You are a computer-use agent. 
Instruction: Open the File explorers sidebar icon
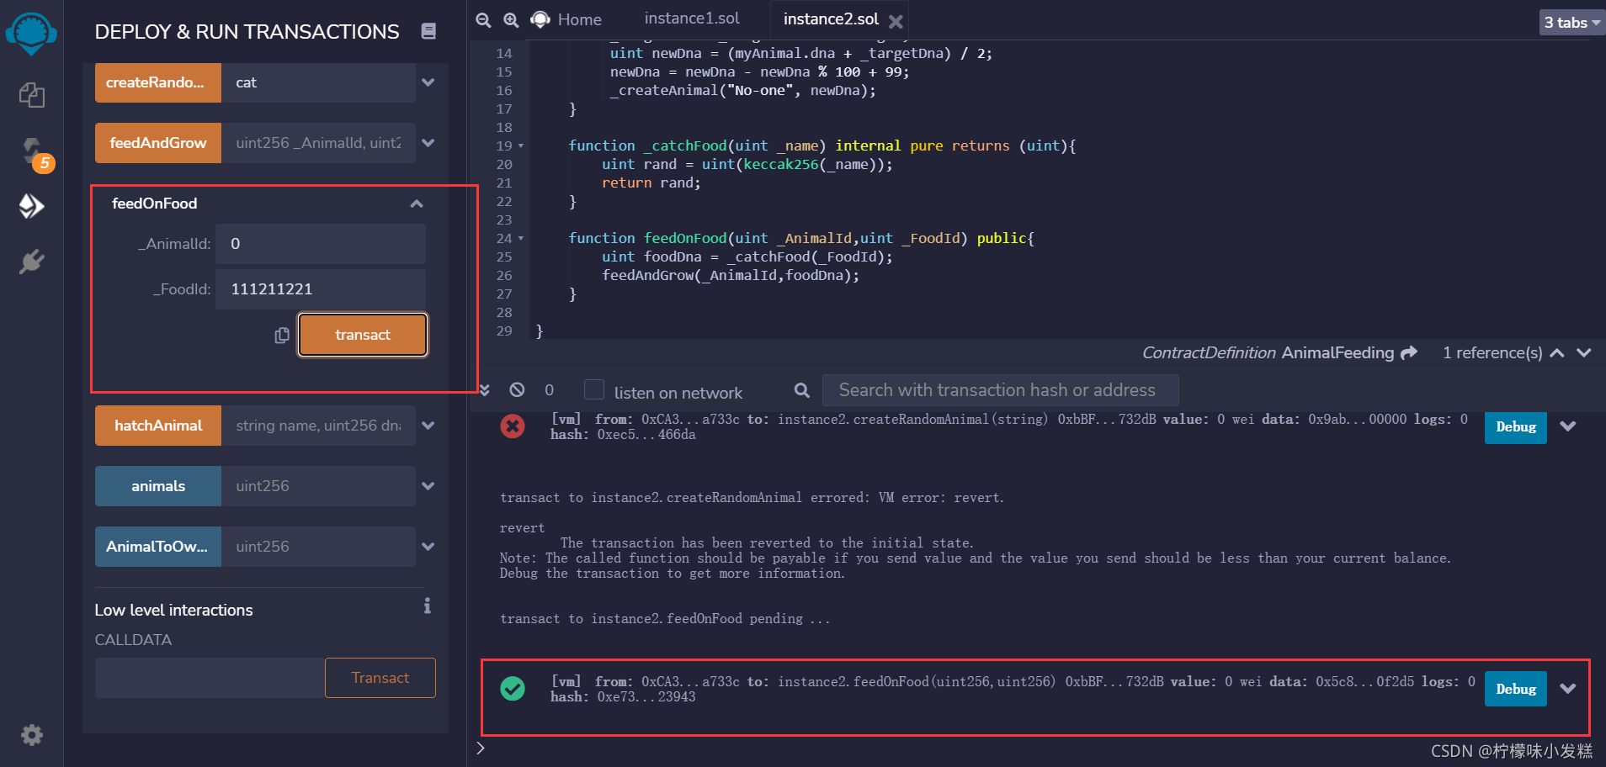pyautogui.click(x=31, y=95)
